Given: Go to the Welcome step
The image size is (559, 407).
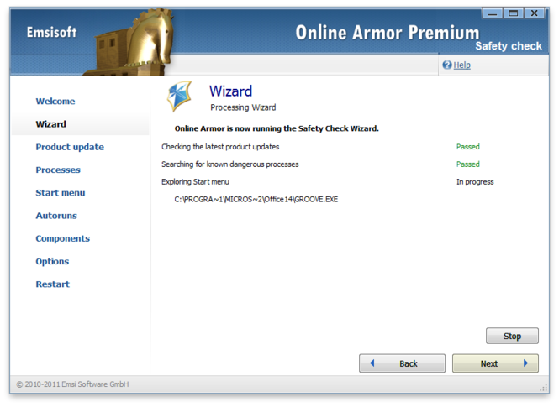Looking at the screenshot, I should point(55,101).
